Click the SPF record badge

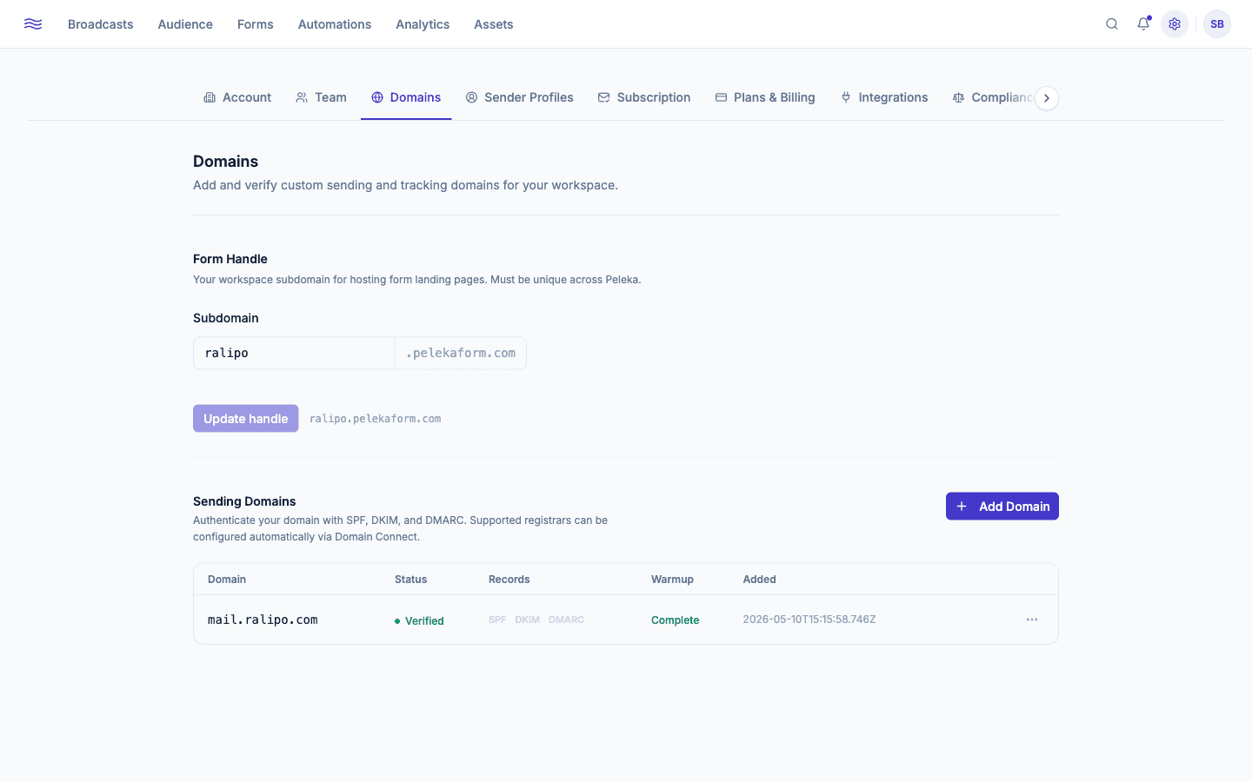pos(497,620)
